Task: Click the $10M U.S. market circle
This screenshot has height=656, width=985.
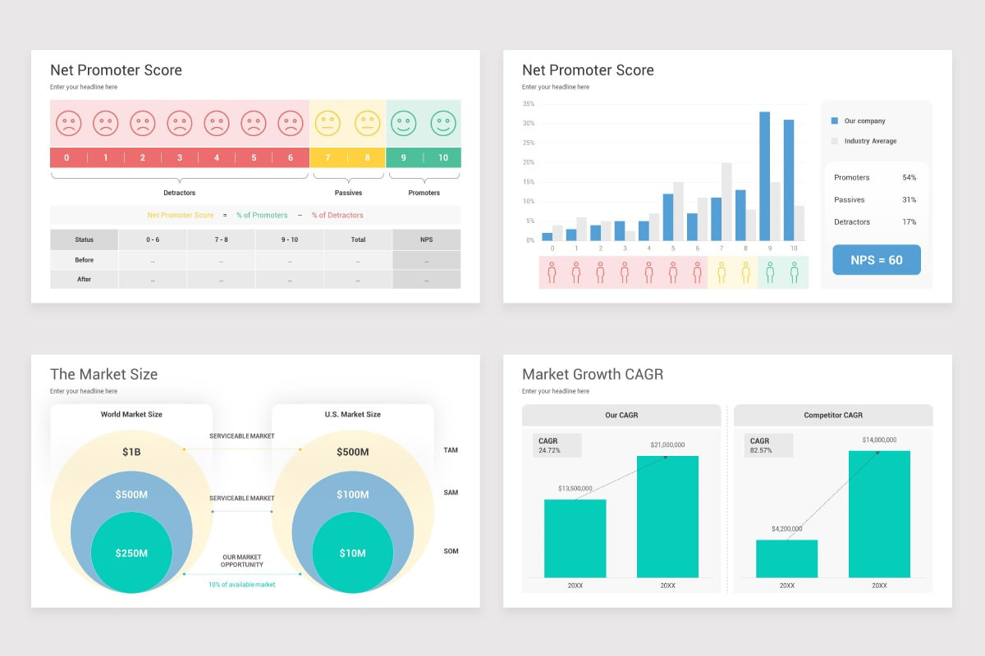Action: coord(352,553)
